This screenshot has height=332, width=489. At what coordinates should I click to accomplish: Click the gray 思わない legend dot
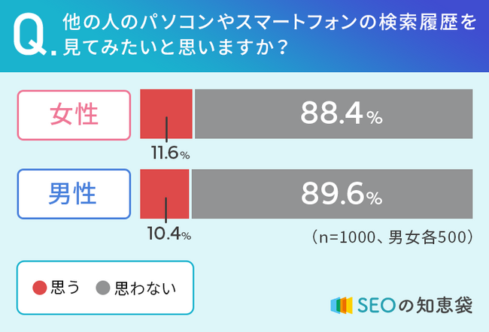click(x=104, y=287)
